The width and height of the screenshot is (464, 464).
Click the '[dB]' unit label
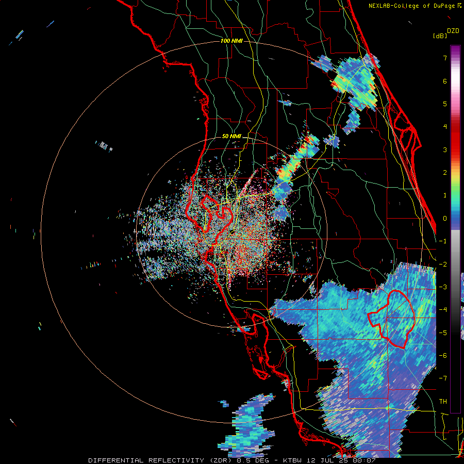(x=440, y=36)
